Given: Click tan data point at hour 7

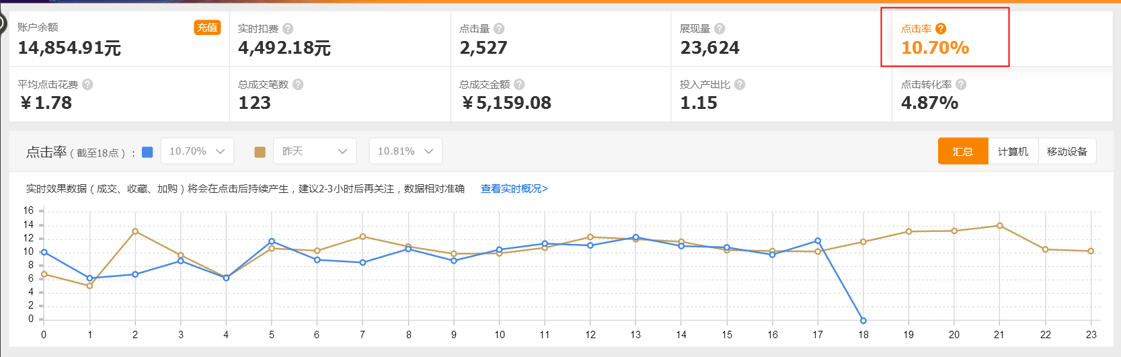Looking at the screenshot, I should click(x=362, y=237).
